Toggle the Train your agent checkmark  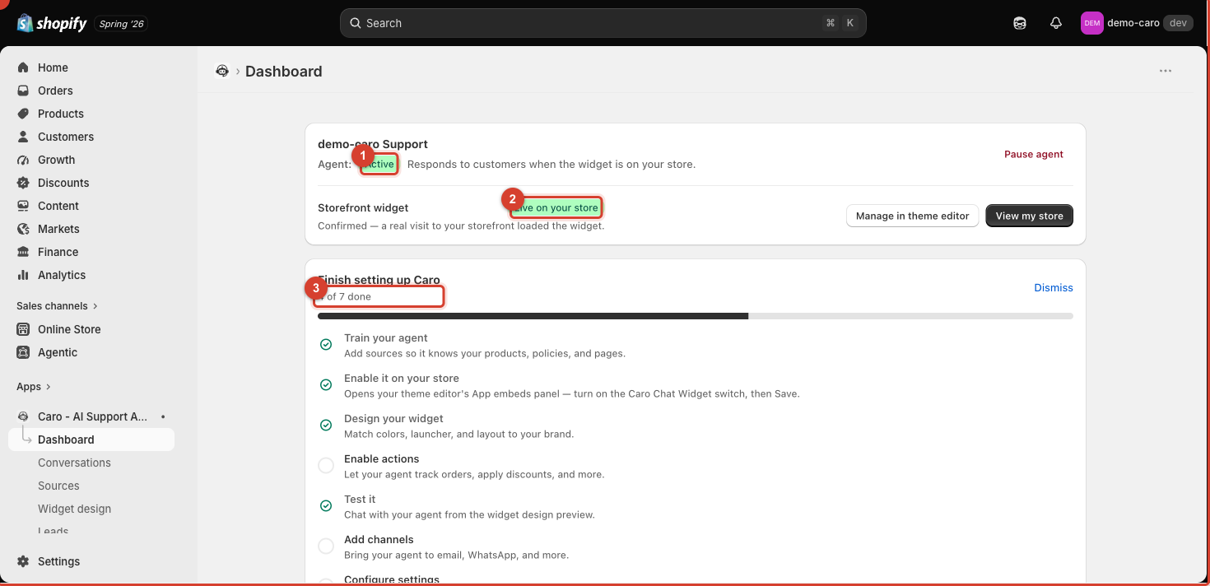click(326, 344)
